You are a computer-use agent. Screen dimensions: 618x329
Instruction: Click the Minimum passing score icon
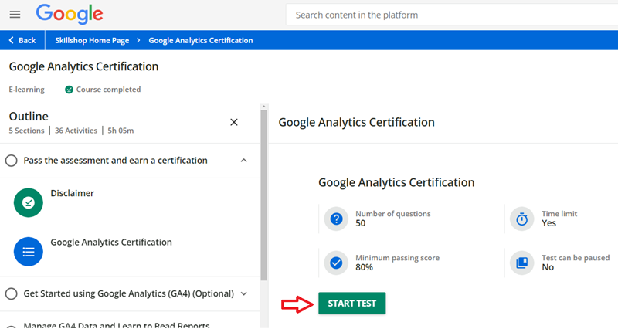point(336,263)
